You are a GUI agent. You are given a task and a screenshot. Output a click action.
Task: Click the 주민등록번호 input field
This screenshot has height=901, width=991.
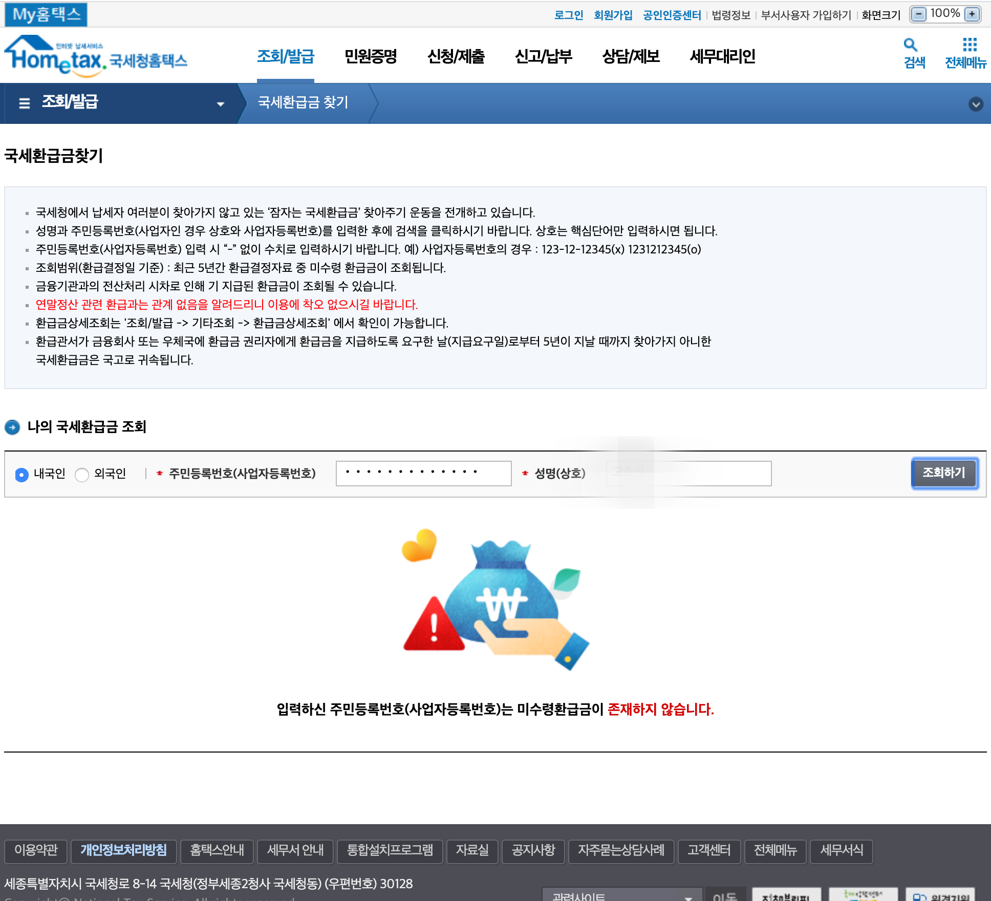pos(423,474)
